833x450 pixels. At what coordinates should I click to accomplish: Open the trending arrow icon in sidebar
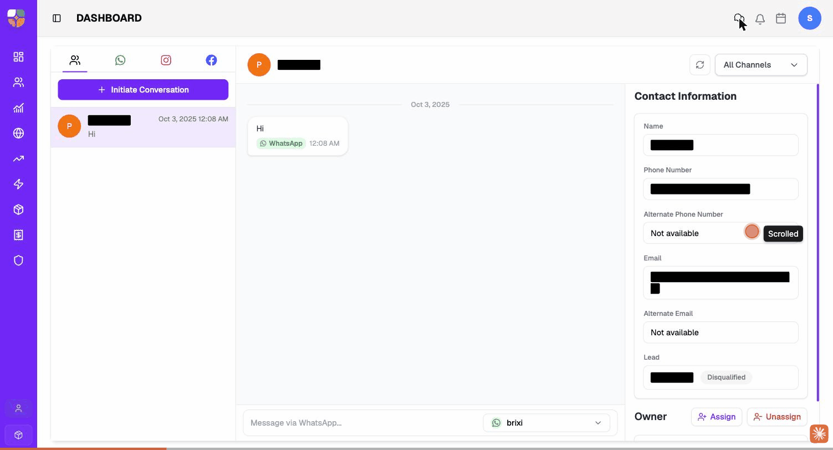pyautogui.click(x=18, y=158)
